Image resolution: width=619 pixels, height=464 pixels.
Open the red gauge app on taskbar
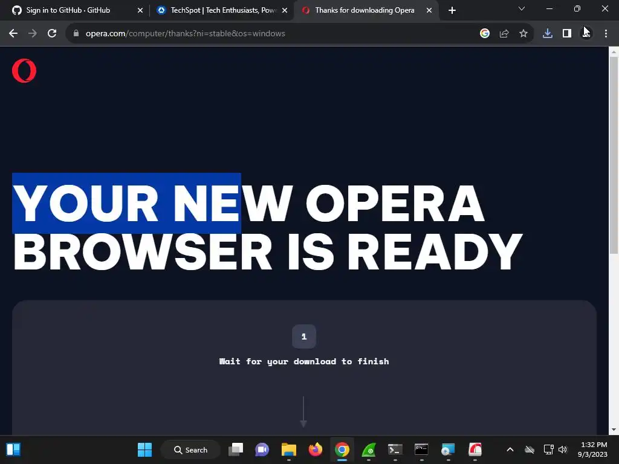[x=475, y=449]
